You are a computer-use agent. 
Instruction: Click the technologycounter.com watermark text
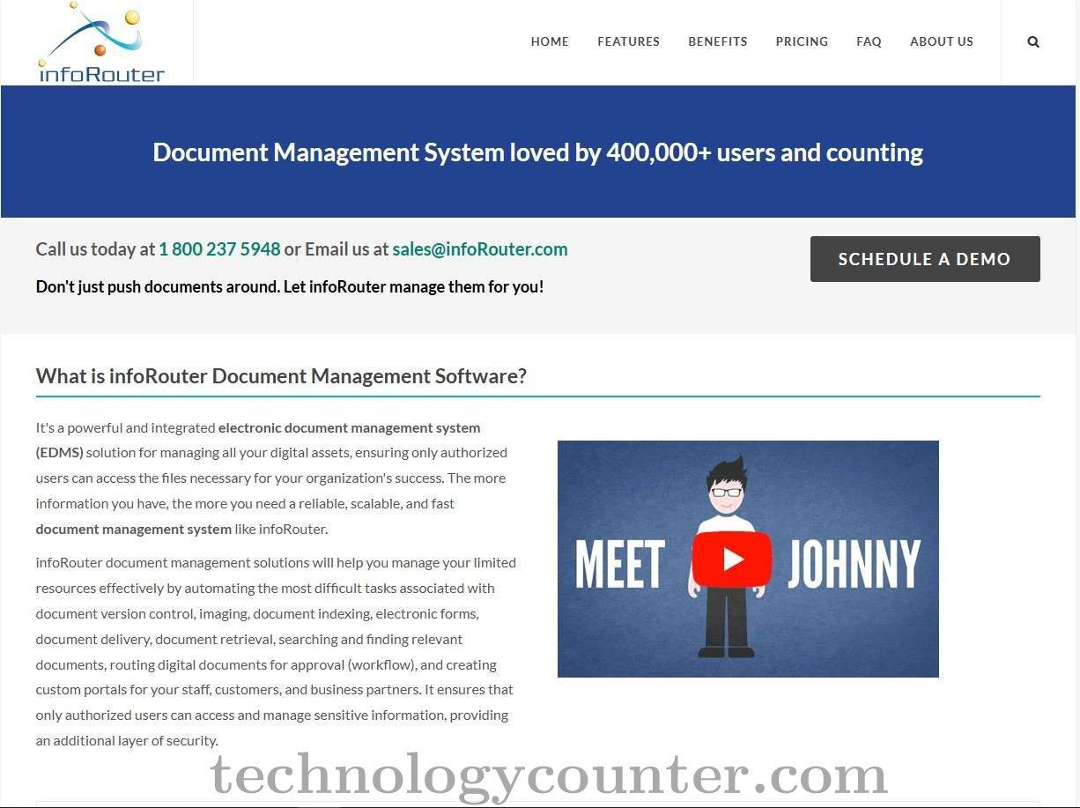click(x=548, y=775)
